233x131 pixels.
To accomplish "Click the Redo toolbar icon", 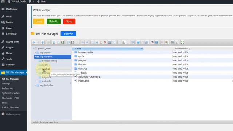I will pos(87,42).
